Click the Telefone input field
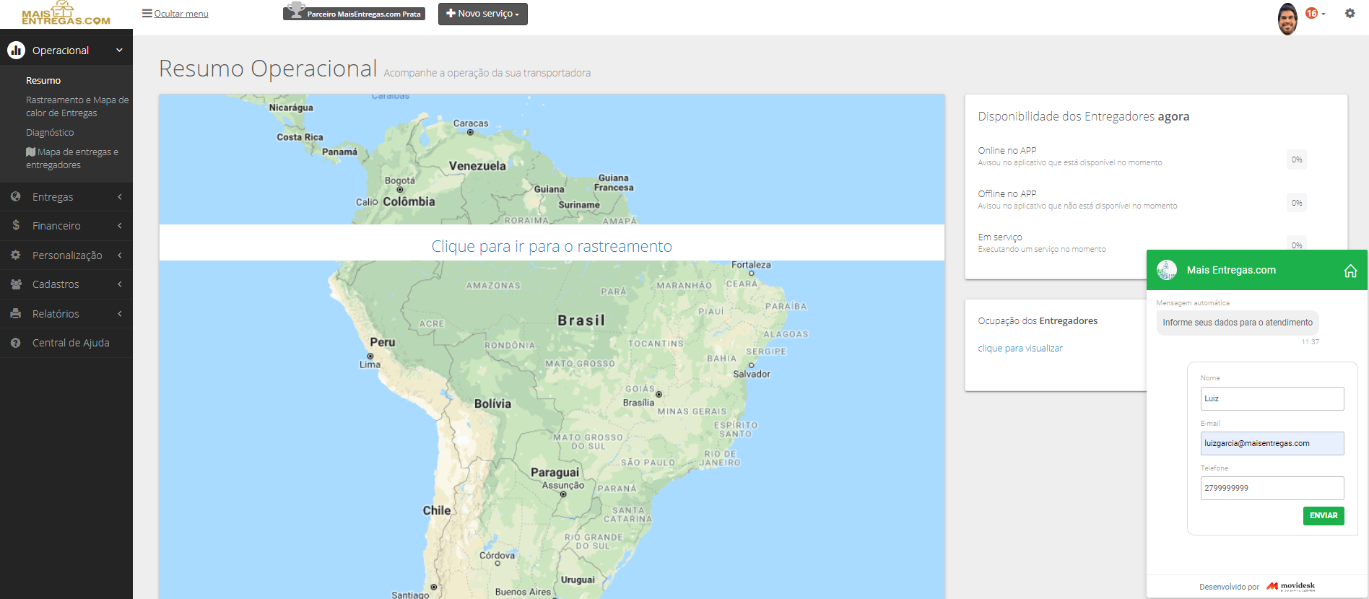This screenshot has height=599, width=1369. (1272, 488)
